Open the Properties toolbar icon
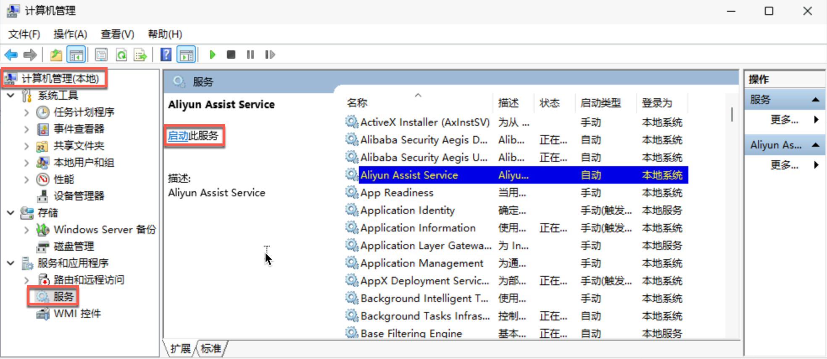Image resolution: width=827 pixels, height=359 pixels. (x=101, y=55)
